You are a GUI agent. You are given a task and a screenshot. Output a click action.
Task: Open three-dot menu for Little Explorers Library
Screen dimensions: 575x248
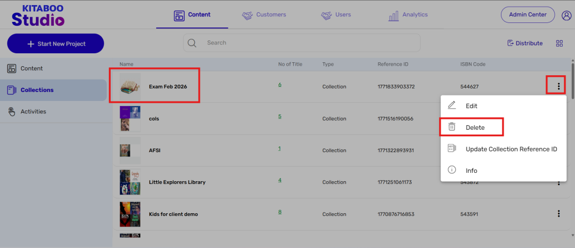558,182
